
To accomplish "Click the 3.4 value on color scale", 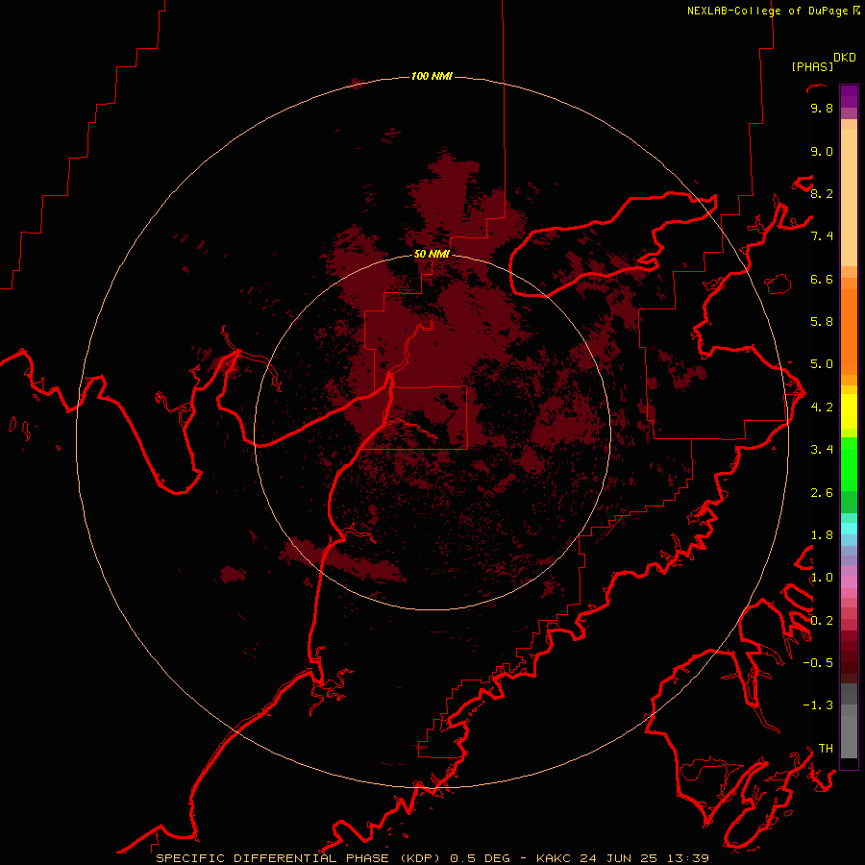I will 822,450.
